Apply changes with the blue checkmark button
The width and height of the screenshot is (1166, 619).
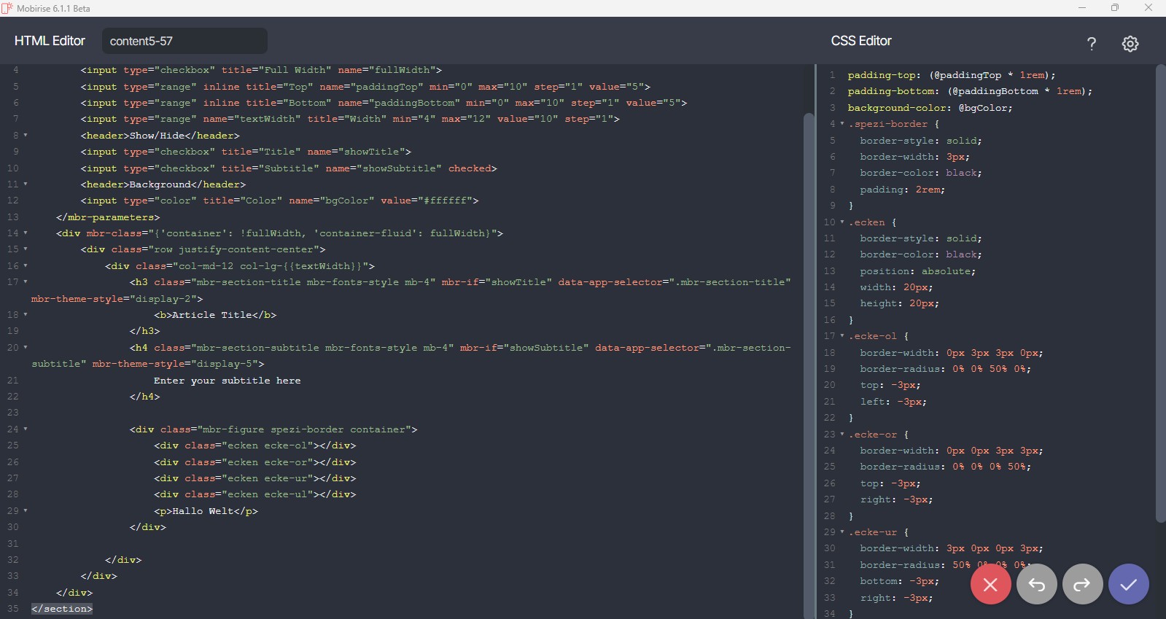[x=1128, y=584]
